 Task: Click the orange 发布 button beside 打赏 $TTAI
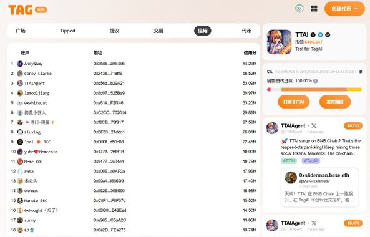click(335, 102)
